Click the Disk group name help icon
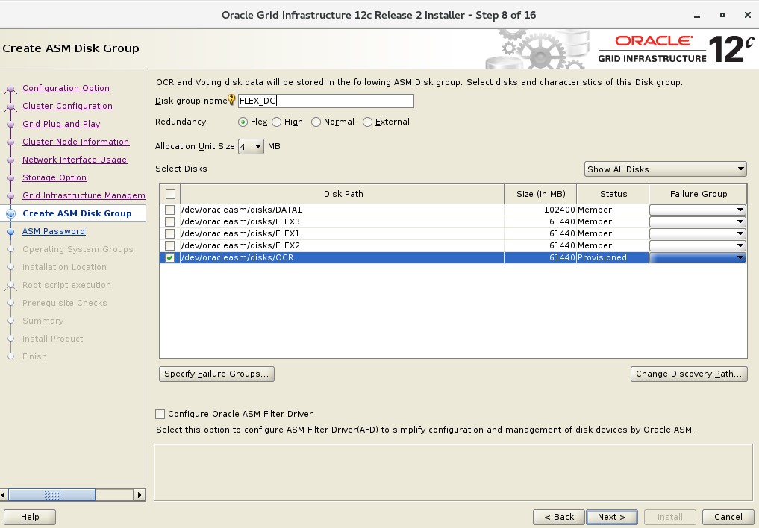This screenshot has height=528, width=759. [x=230, y=98]
